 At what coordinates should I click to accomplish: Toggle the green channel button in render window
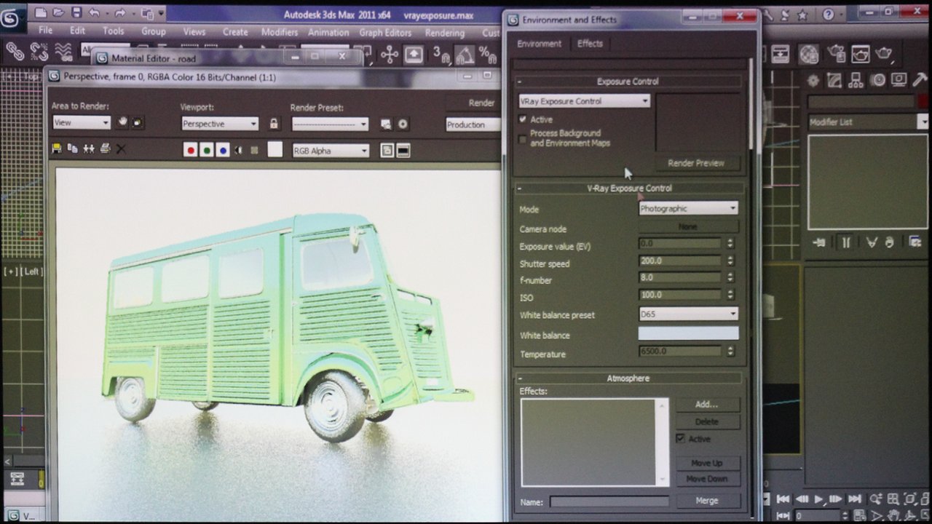pos(207,150)
